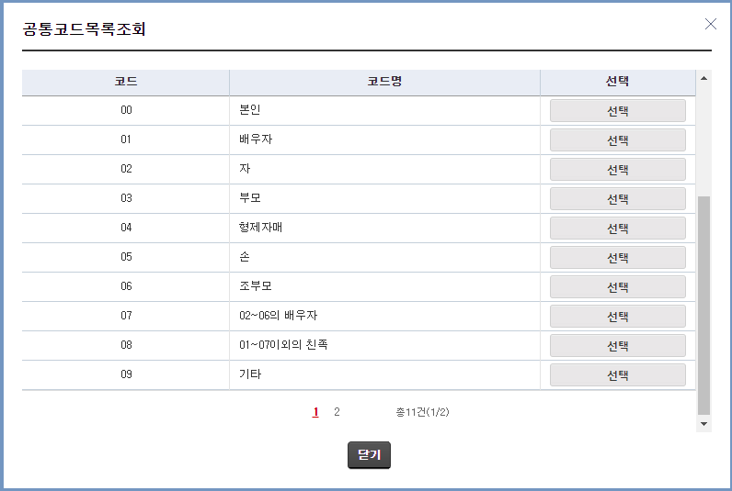Go to page 2 of results
732x491 pixels.
(337, 412)
